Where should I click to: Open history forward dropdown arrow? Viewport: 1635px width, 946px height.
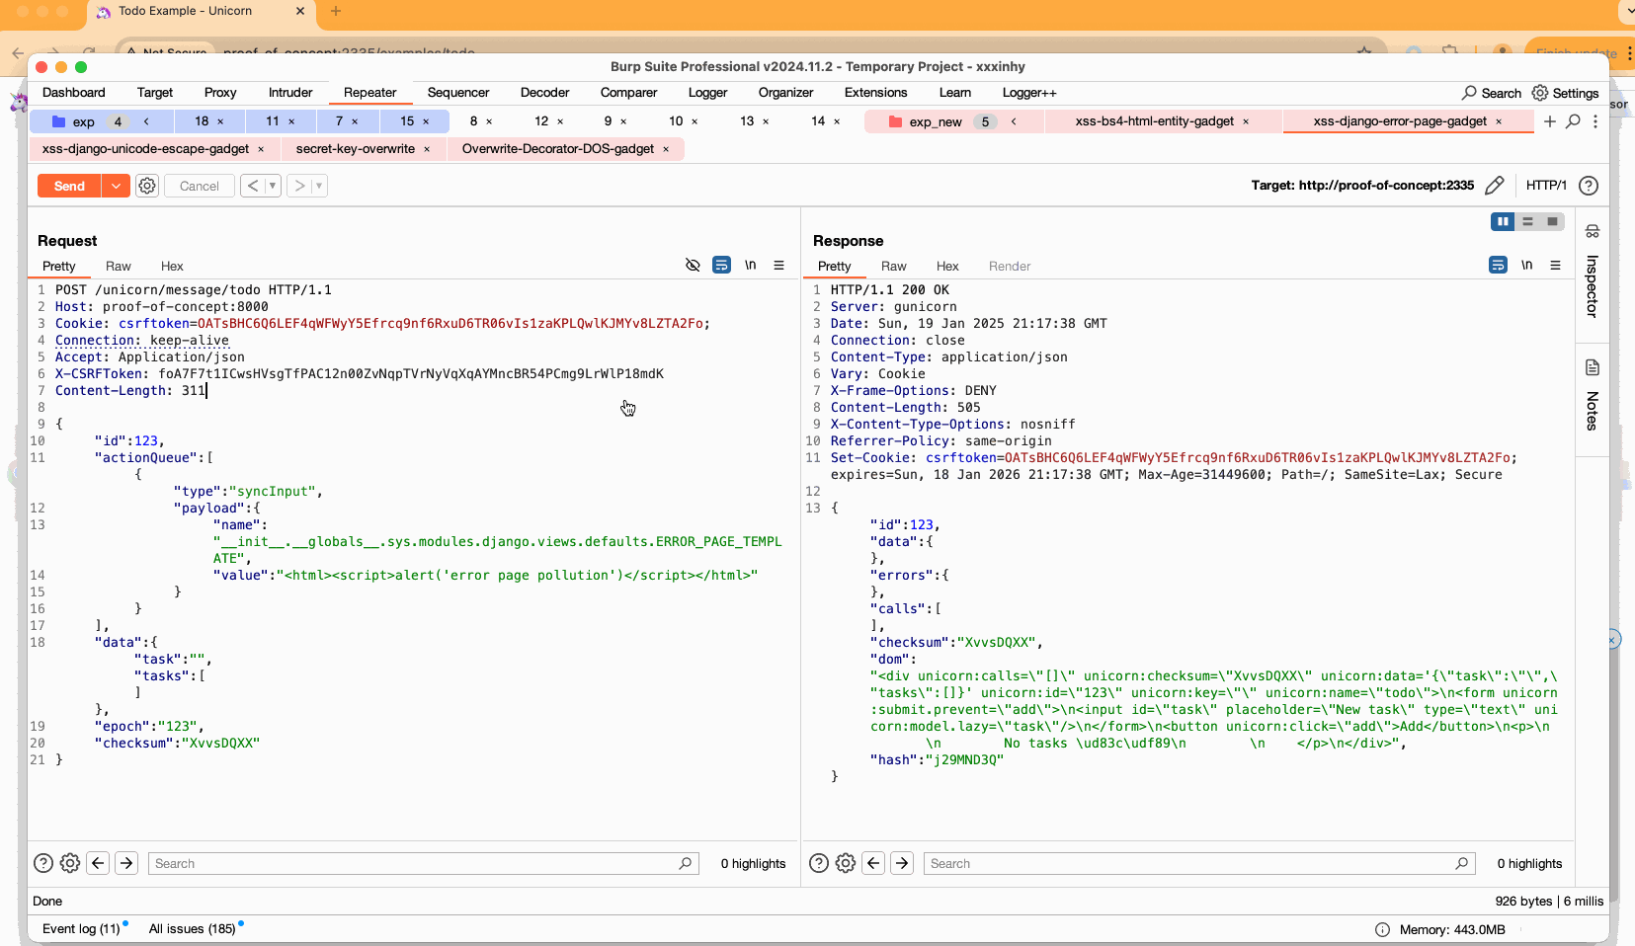click(x=319, y=186)
